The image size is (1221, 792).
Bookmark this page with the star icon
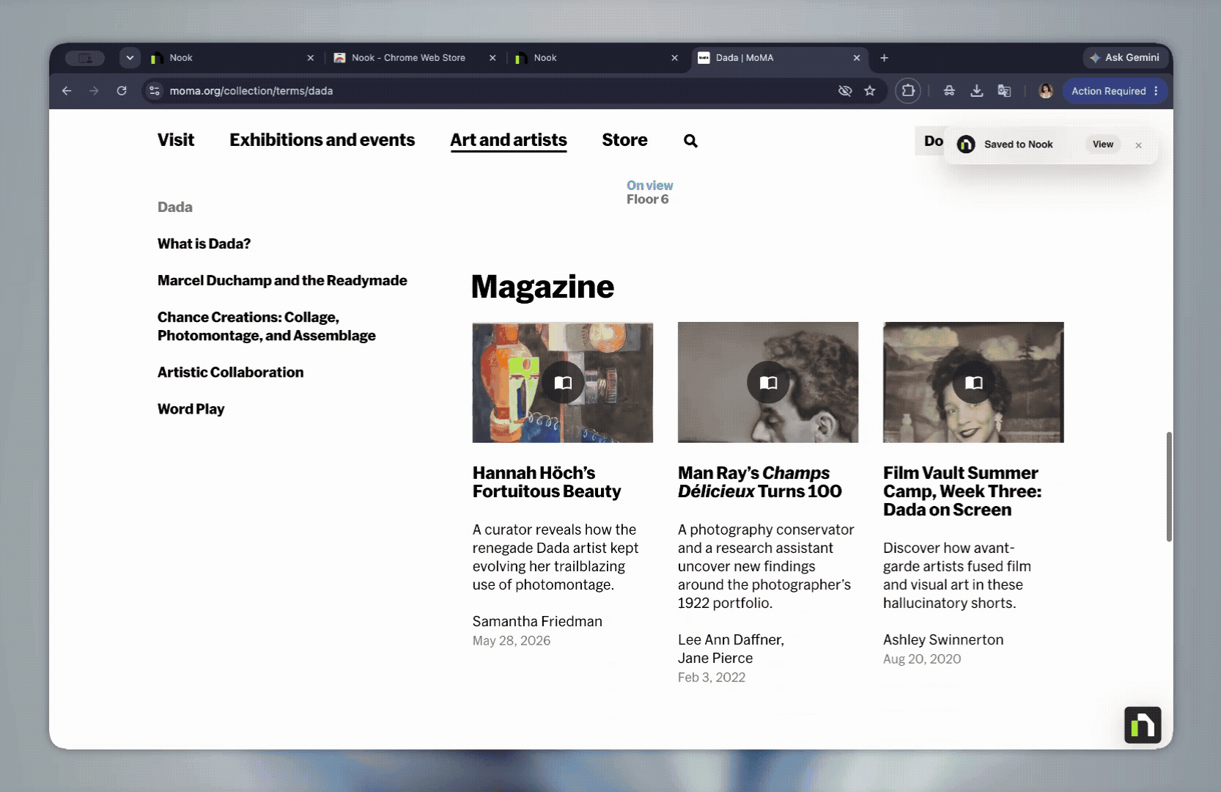870,91
